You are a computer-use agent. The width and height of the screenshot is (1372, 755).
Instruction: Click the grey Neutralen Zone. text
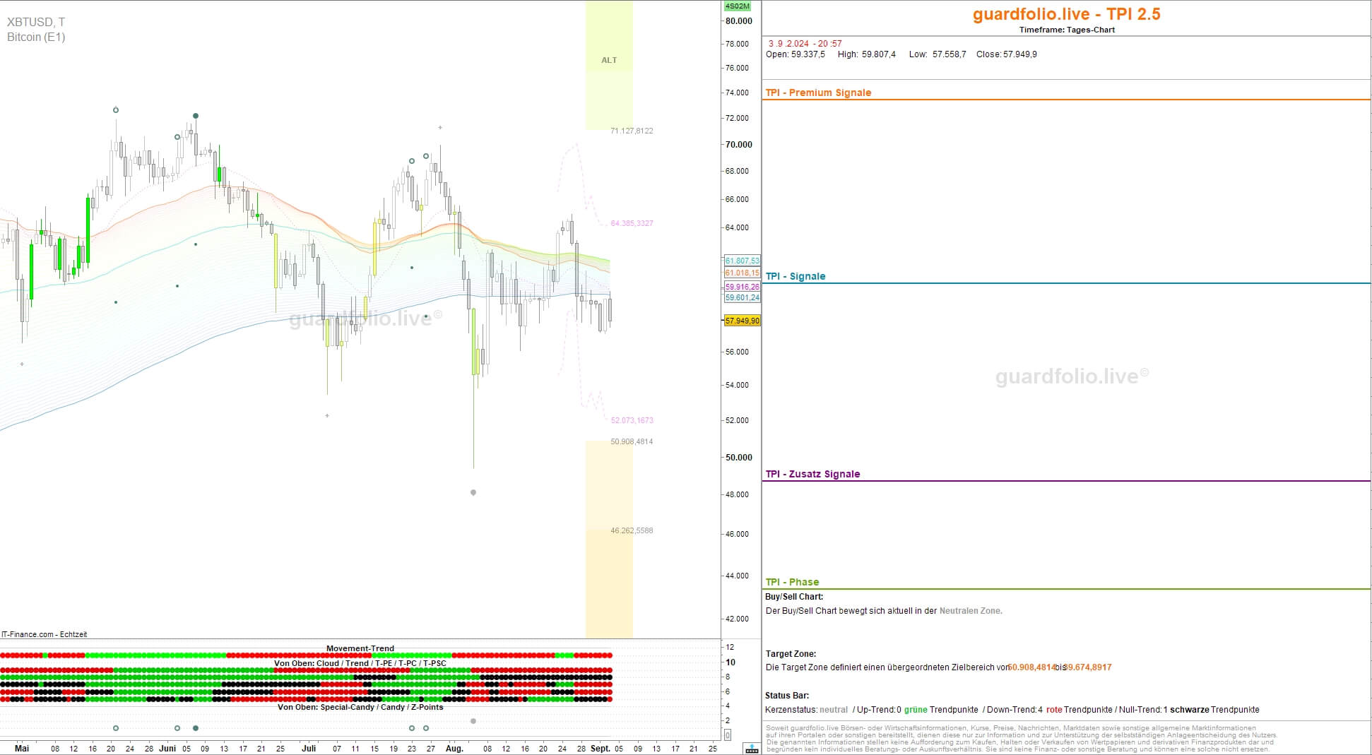click(971, 611)
